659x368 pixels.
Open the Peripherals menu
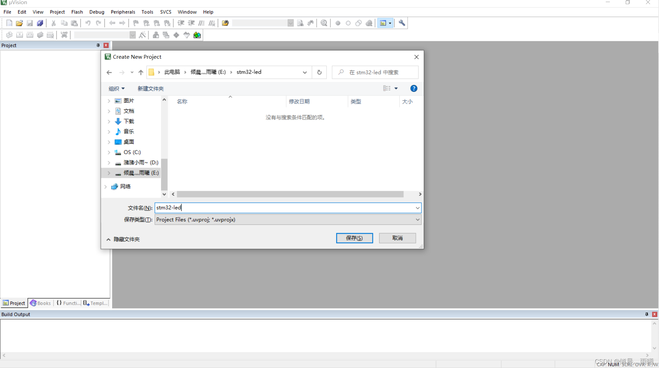(x=123, y=12)
